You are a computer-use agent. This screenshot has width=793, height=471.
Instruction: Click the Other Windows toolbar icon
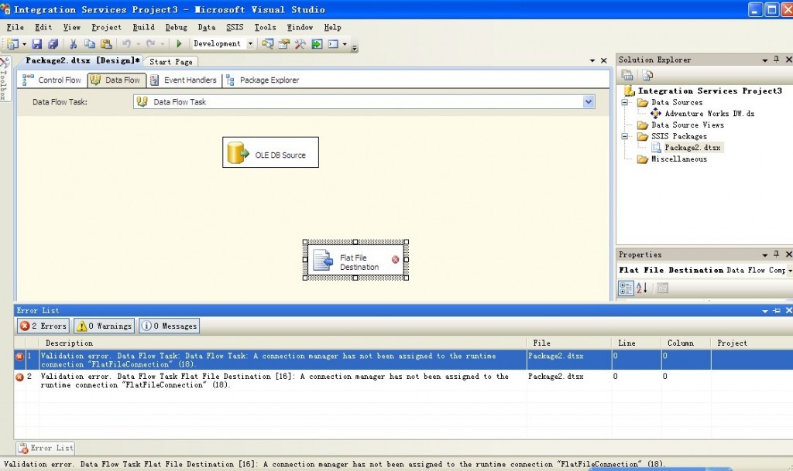333,44
